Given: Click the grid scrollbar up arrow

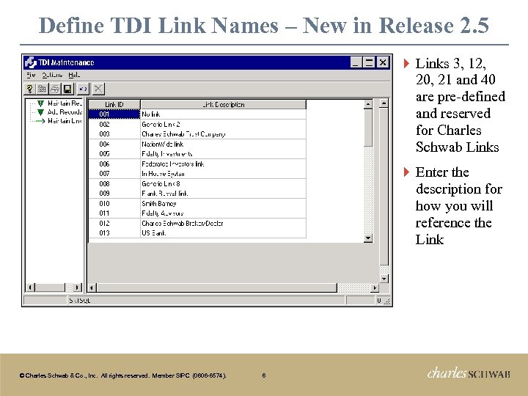Looking at the screenshot, I should click(x=368, y=104).
